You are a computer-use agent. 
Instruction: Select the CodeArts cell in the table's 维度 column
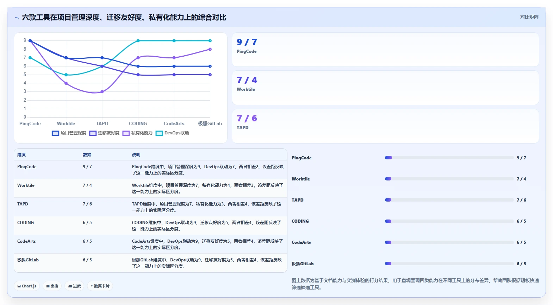(x=26, y=241)
